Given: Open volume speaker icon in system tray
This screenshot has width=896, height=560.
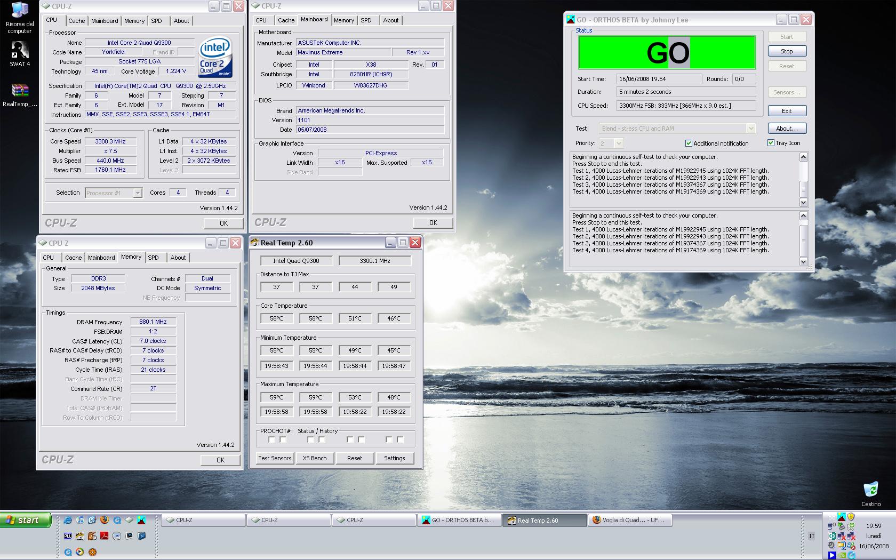Looking at the screenshot, I should point(831,545).
